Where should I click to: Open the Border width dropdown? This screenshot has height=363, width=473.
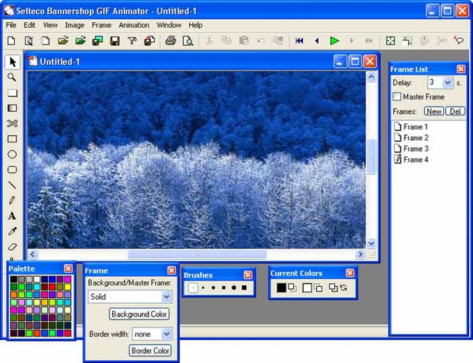(166, 334)
